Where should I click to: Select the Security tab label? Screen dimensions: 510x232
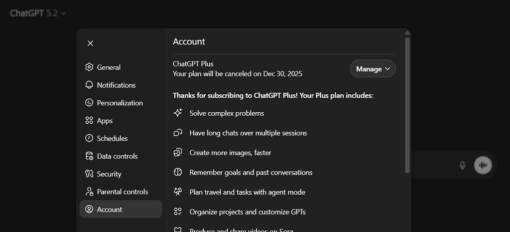pos(109,174)
